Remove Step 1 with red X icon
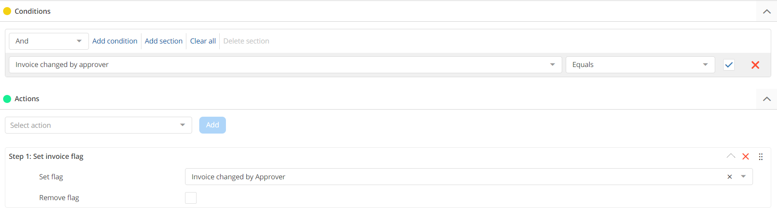Screen dimensions: 777x209 [746, 157]
